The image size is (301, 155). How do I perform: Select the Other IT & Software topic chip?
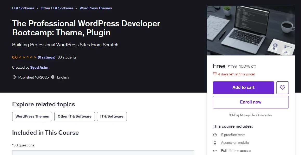pyautogui.click(x=75, y=117)
